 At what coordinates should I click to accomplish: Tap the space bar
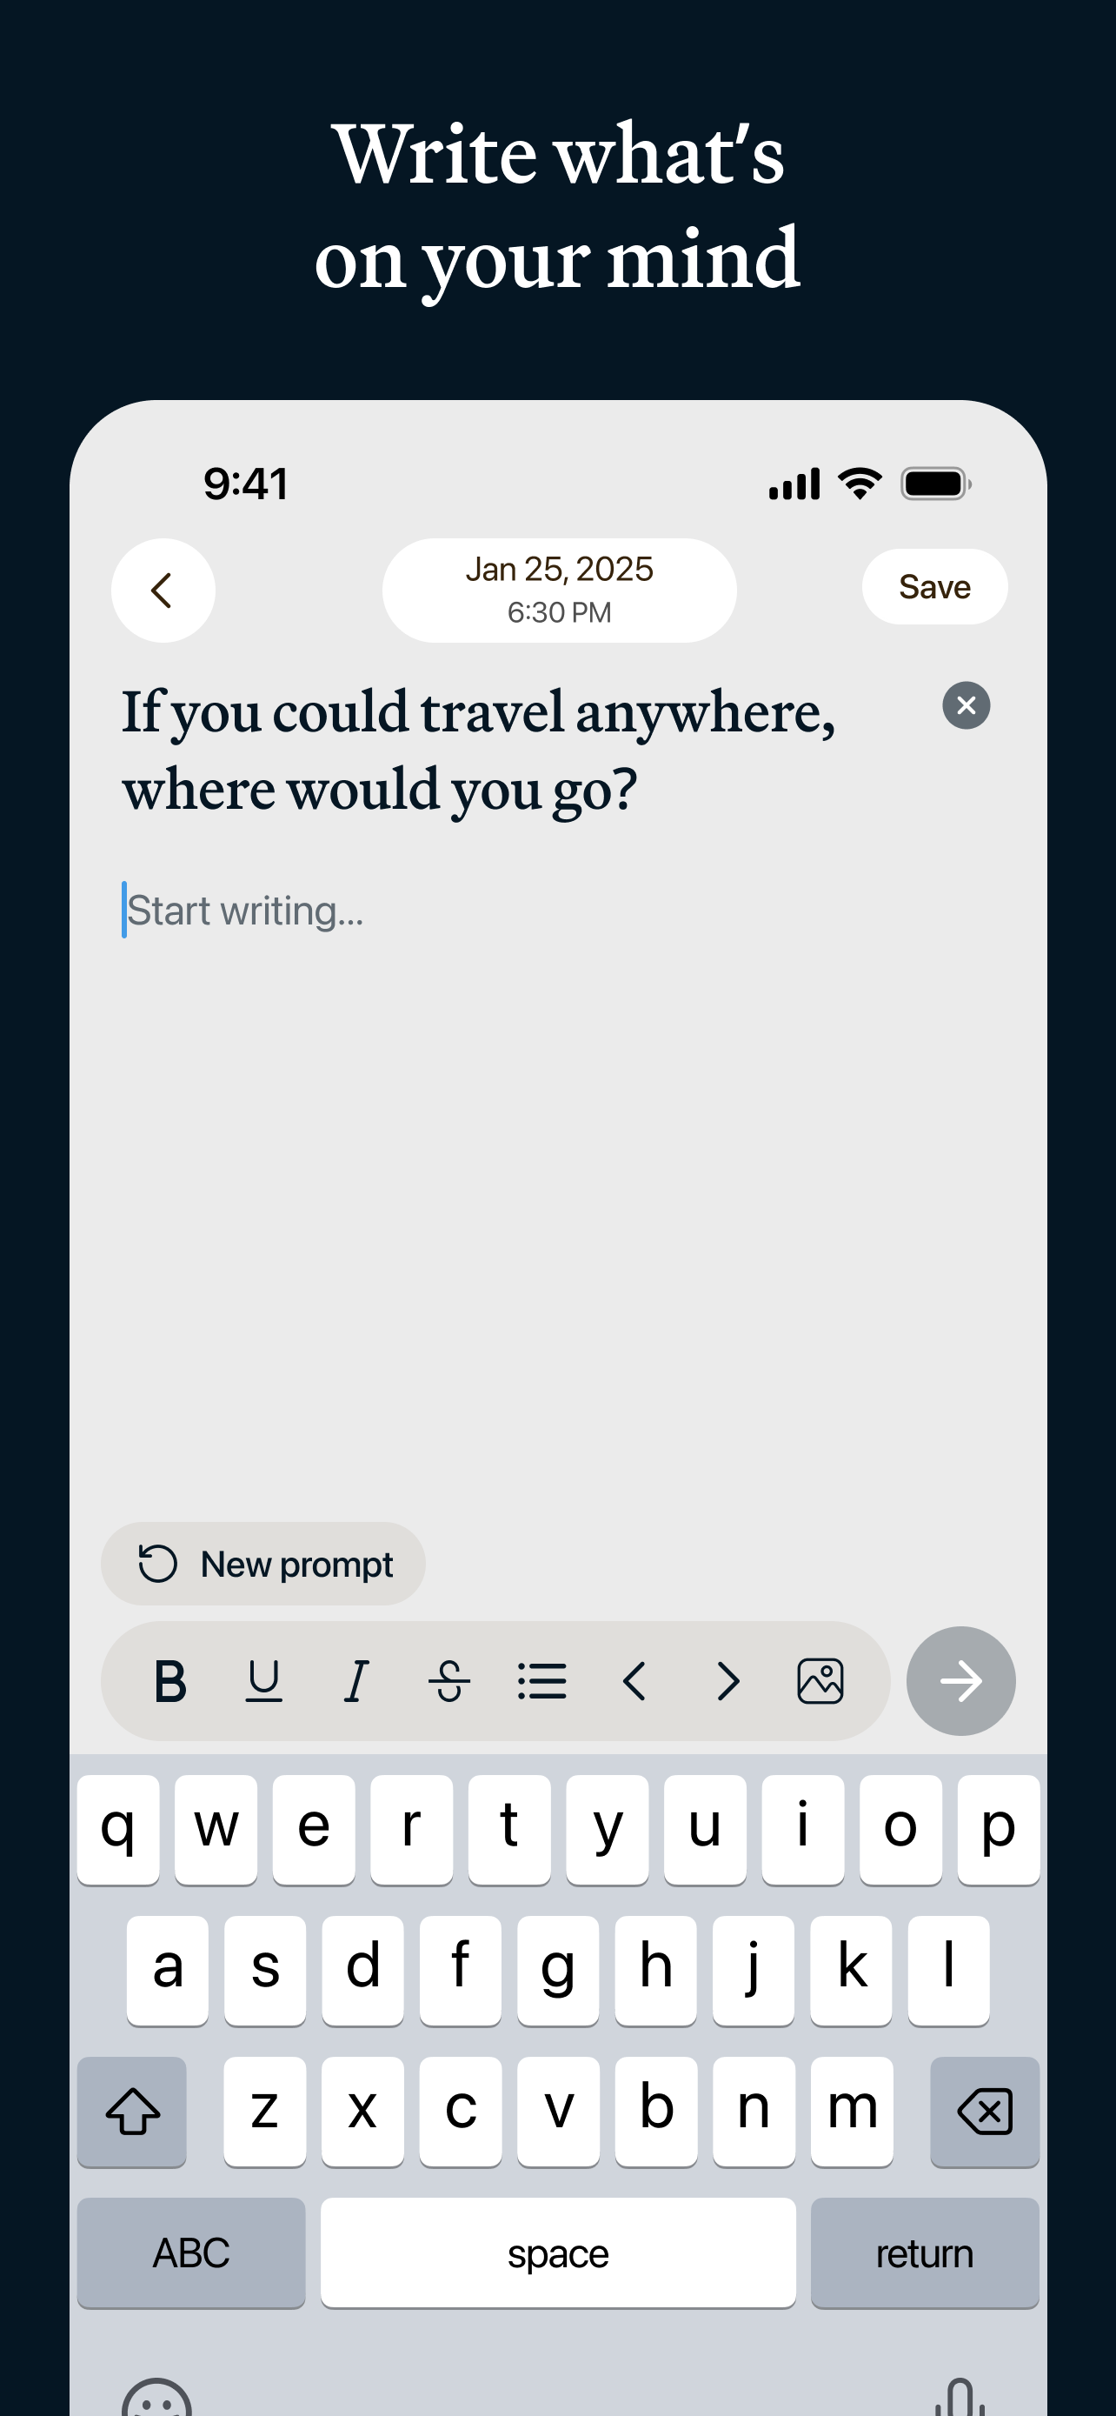557,2252
